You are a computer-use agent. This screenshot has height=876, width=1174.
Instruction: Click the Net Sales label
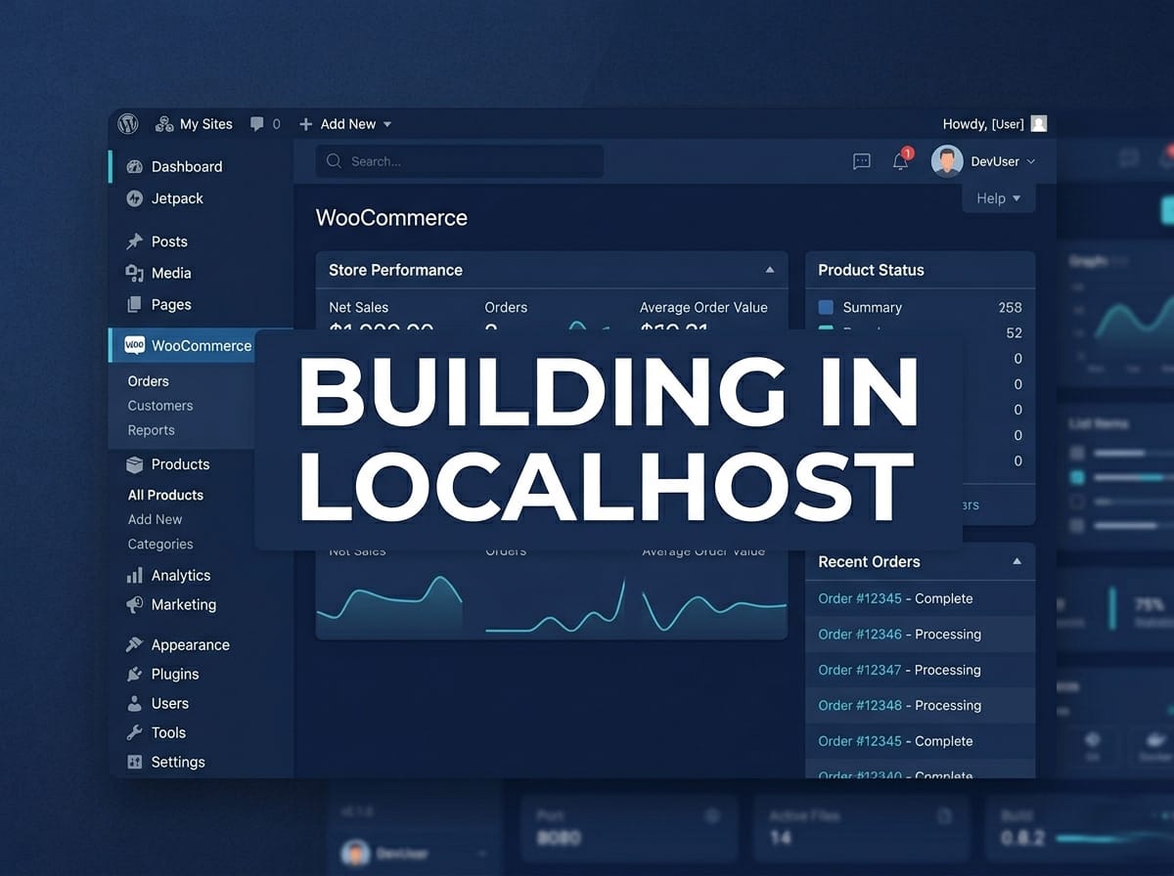tap(359, 307)
